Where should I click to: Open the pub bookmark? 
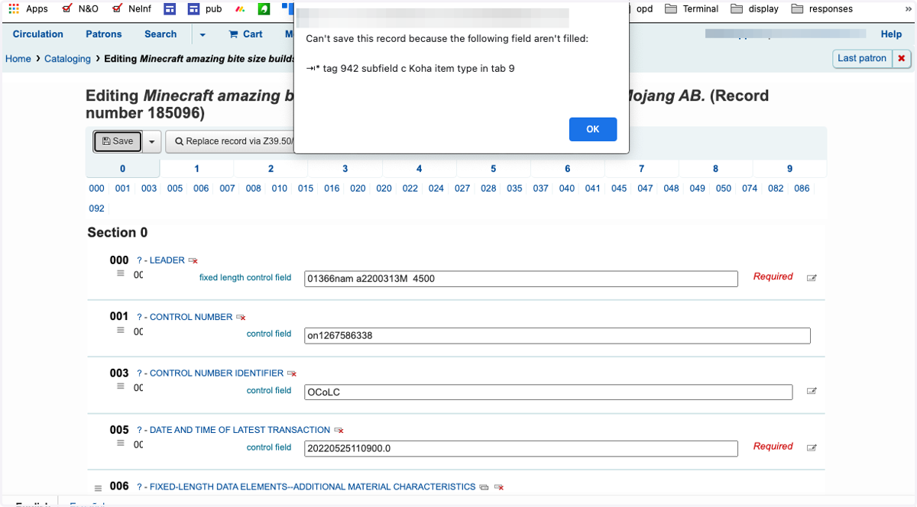pos(205,9)
